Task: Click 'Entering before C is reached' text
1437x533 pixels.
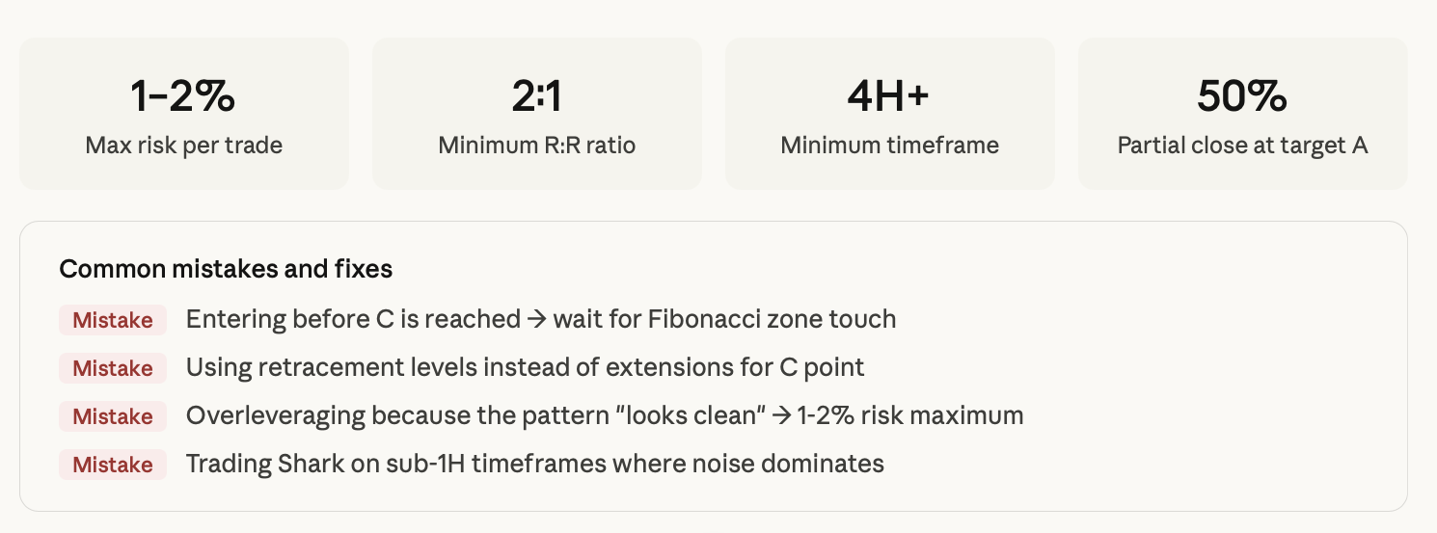Action: 353,319
